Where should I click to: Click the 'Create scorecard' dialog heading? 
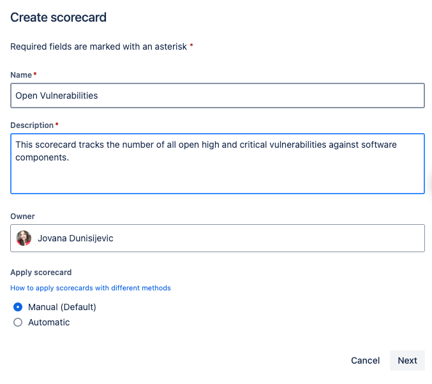(x=59, y=17)
